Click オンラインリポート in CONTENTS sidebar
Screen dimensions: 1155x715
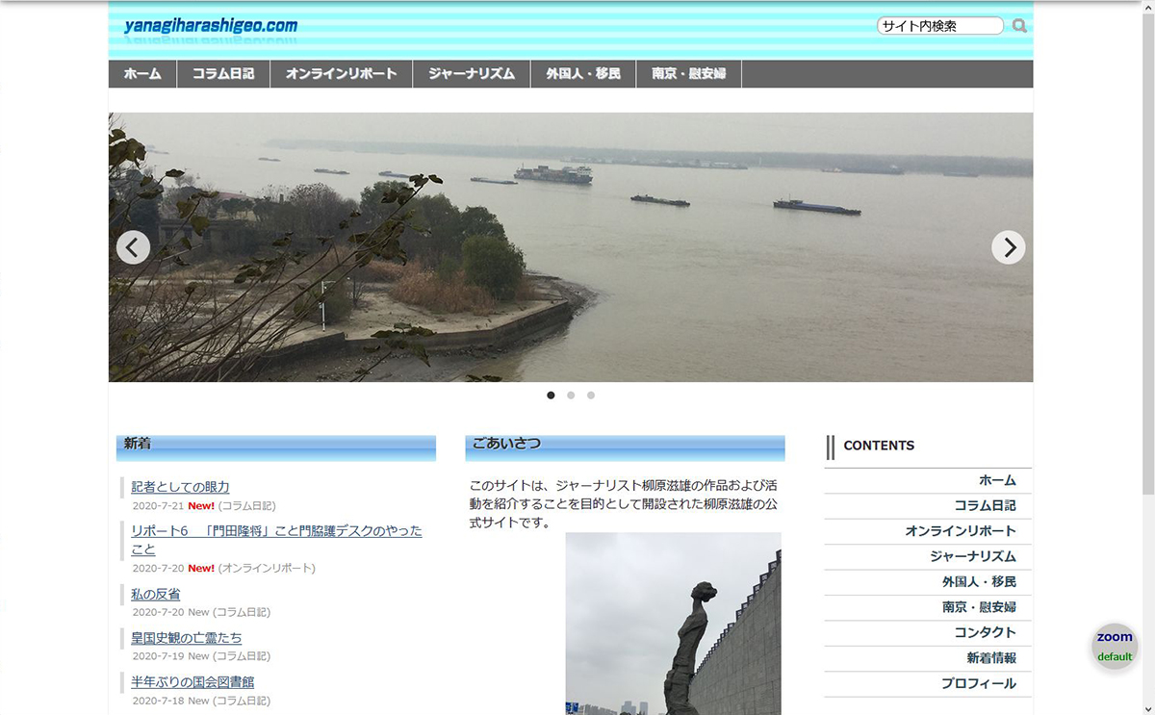[961, 531]
